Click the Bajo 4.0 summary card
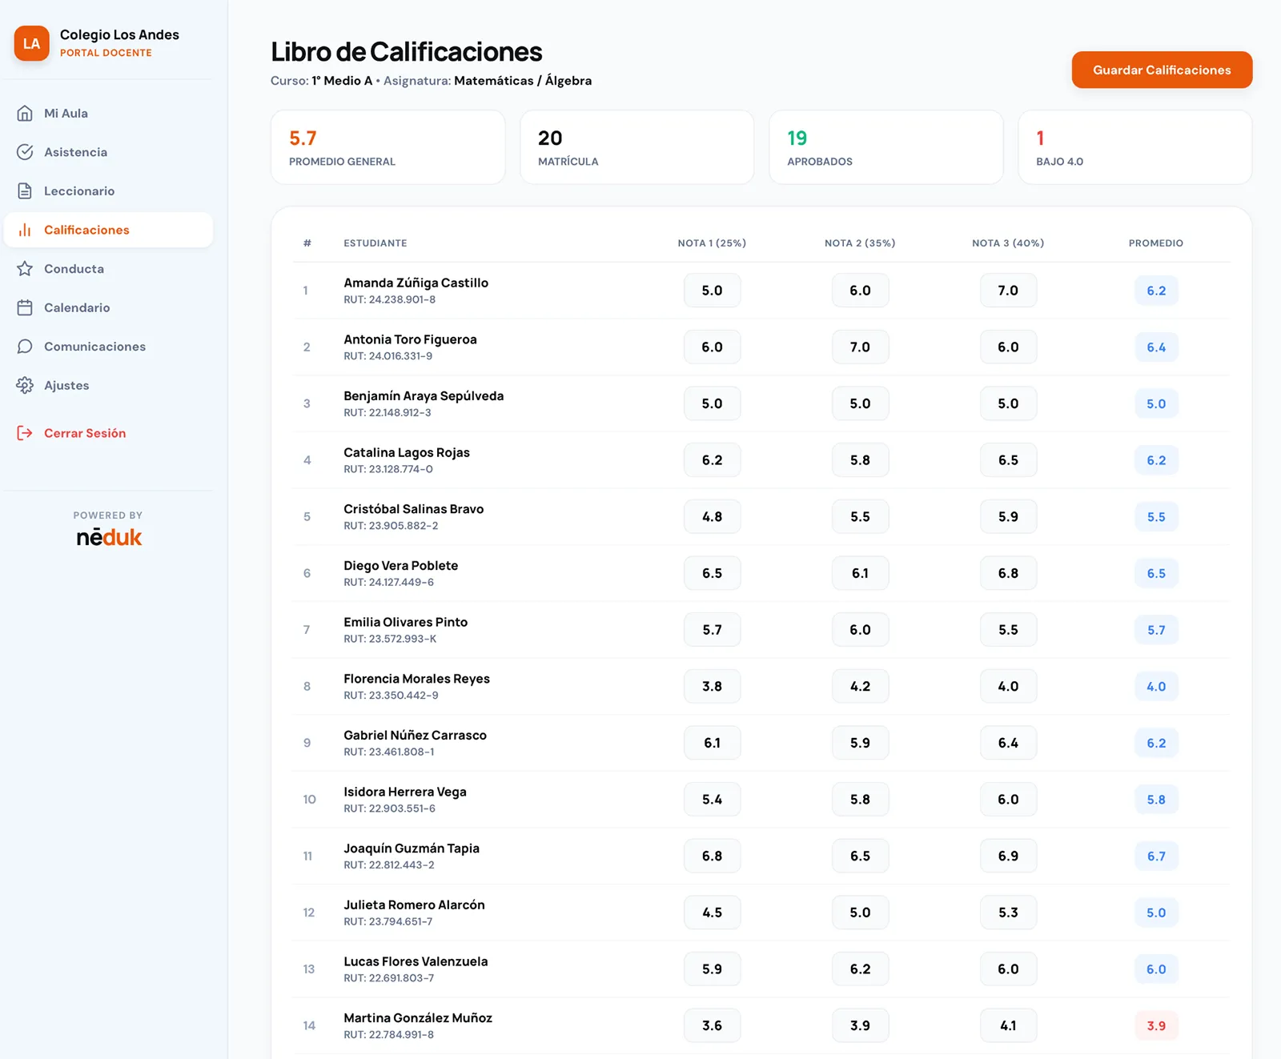This screenshot has height=1059, width=1281. coord(1134,147)
